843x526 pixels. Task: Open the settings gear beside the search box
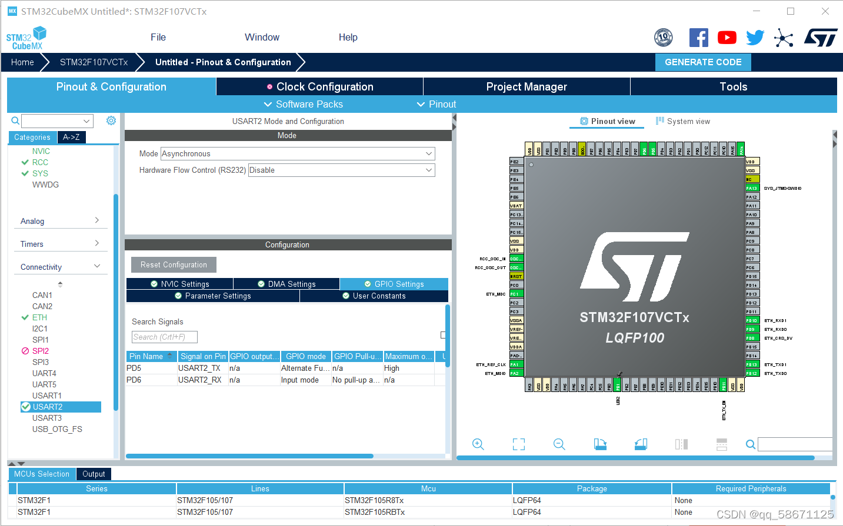[x=111, y=120]
